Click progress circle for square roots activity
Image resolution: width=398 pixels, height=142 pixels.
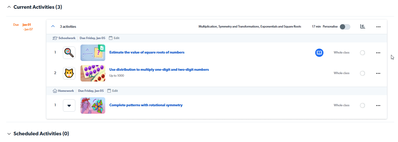[x=362, y=53]
